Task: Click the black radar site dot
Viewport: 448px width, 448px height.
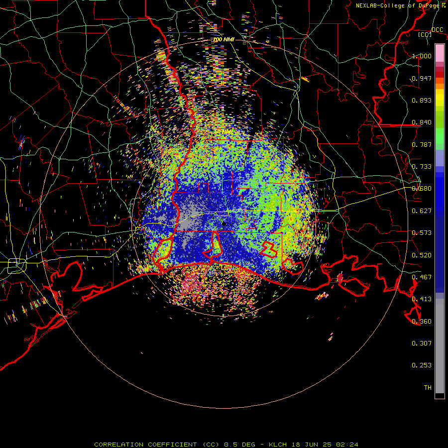Action: [x=224, y=224]
